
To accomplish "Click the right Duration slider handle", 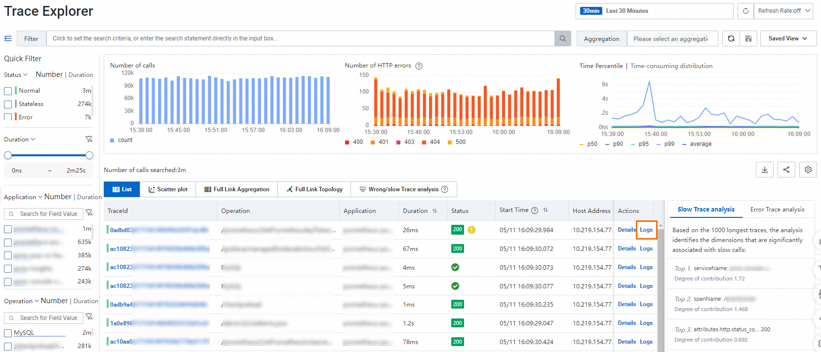I will coord(89,155).
